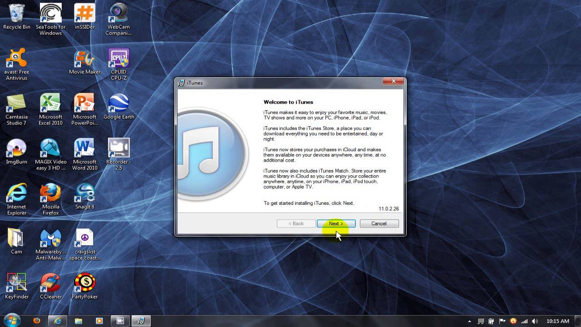Adjust volume via taskbar speaker control
The height and width of the screenshot is (327, 581).
point(534,321)
